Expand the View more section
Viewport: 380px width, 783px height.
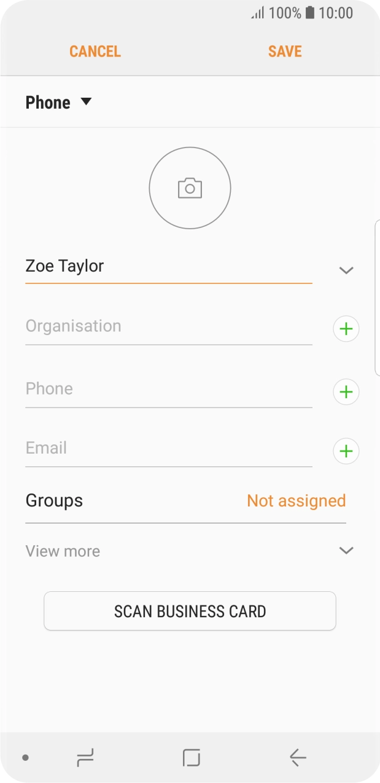click(x=346, y=551)
